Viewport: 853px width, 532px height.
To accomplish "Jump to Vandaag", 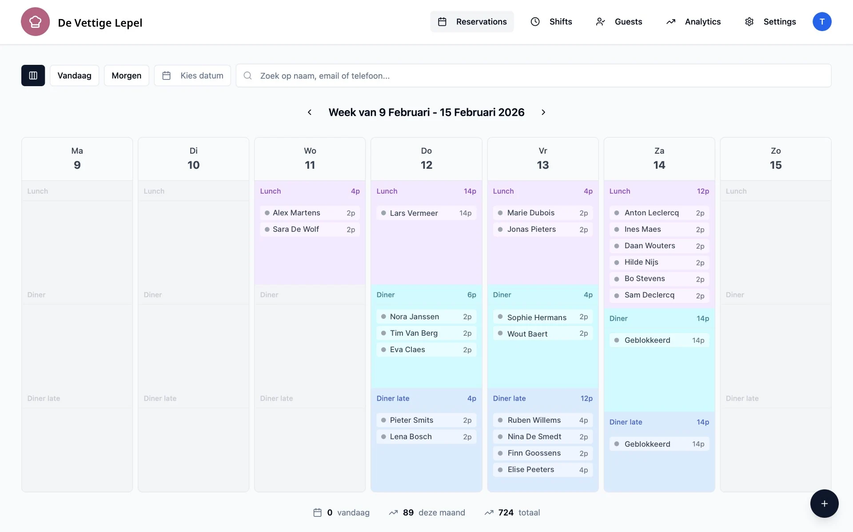I will [74, 75].
